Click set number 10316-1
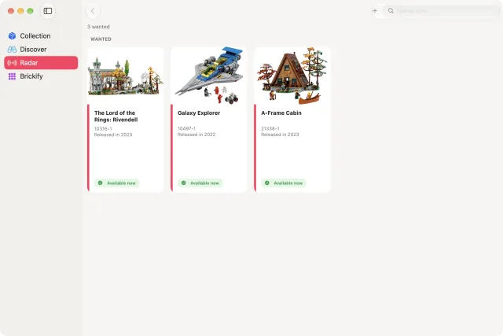 tap(103, 129)
